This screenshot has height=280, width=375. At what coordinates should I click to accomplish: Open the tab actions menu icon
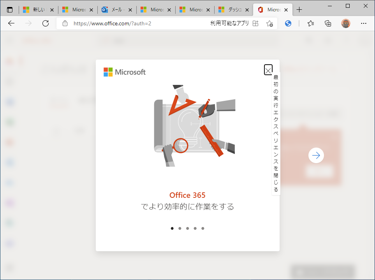coord(10,10)
